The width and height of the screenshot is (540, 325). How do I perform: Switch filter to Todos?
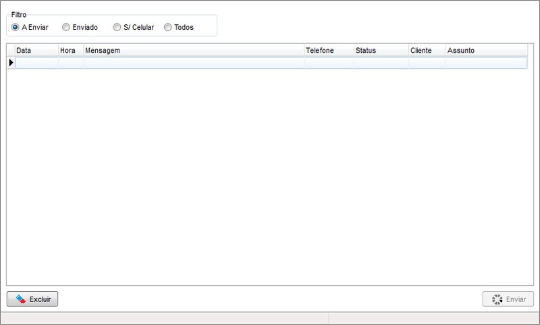pyautogui.click(x=168, y=27)
